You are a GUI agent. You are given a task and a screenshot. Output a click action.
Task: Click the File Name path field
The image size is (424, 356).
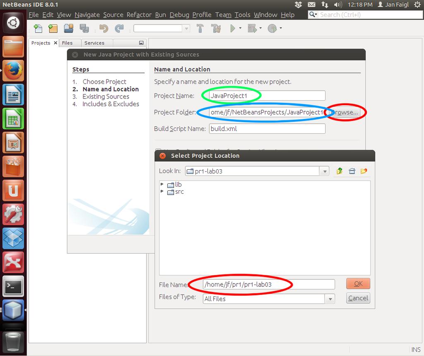(269, 284)
